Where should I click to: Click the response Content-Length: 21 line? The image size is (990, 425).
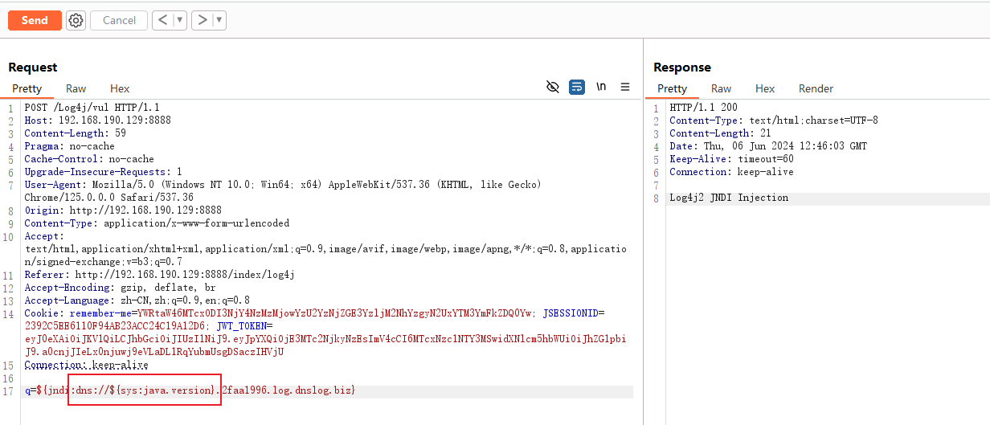[x=720, y=133]
